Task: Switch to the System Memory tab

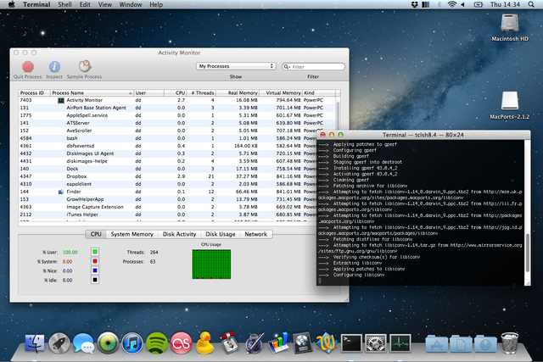Action: click(132, 234)
